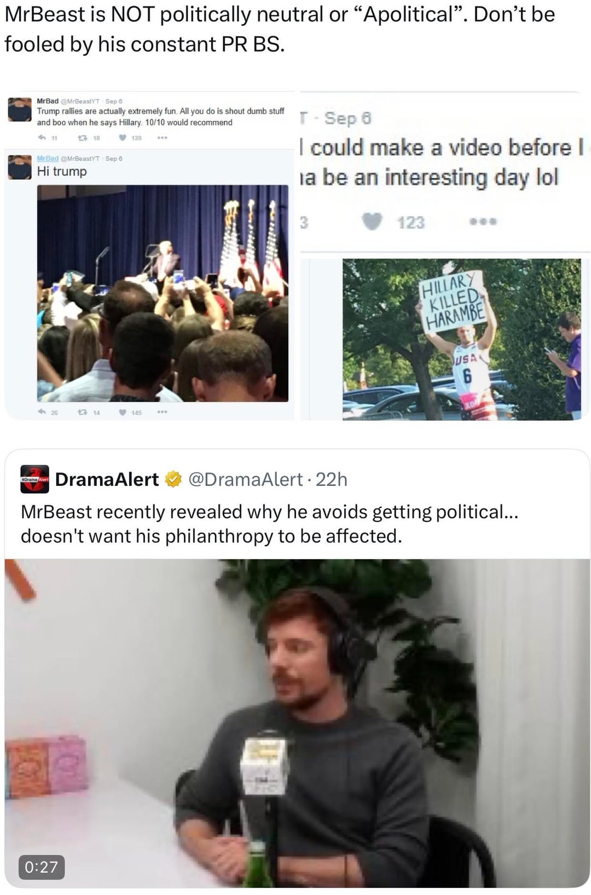Open the @DramaAlert handle link
The image size is (591, 895).
point(245,479)
